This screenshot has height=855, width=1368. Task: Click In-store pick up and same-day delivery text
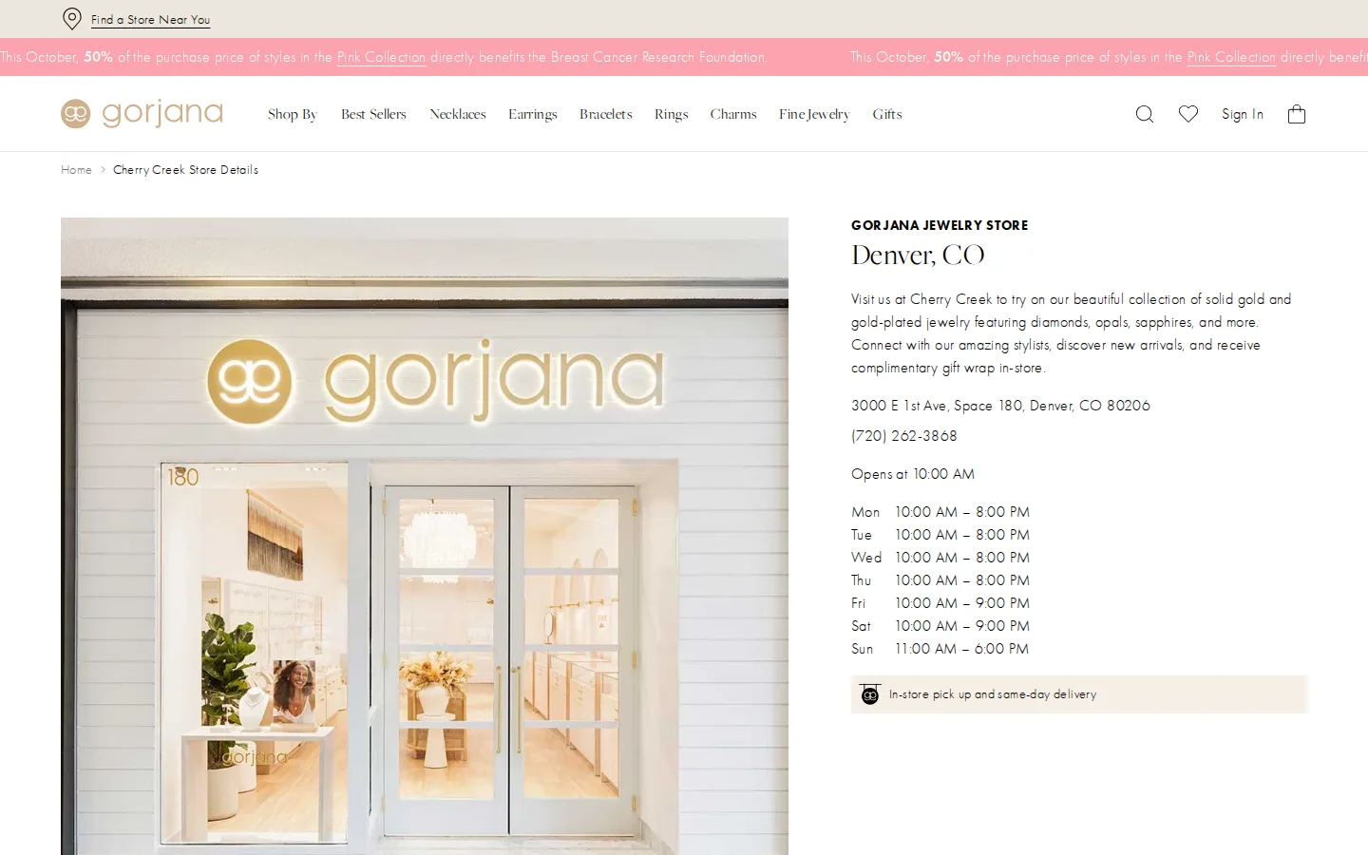click(993, 694)
